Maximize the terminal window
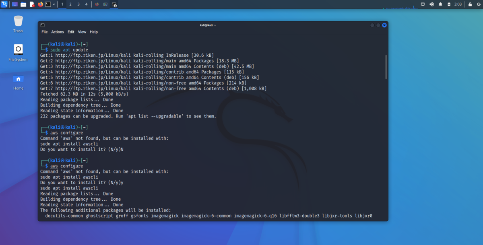Viewport: 483px width, 245px height. (378, 25)
